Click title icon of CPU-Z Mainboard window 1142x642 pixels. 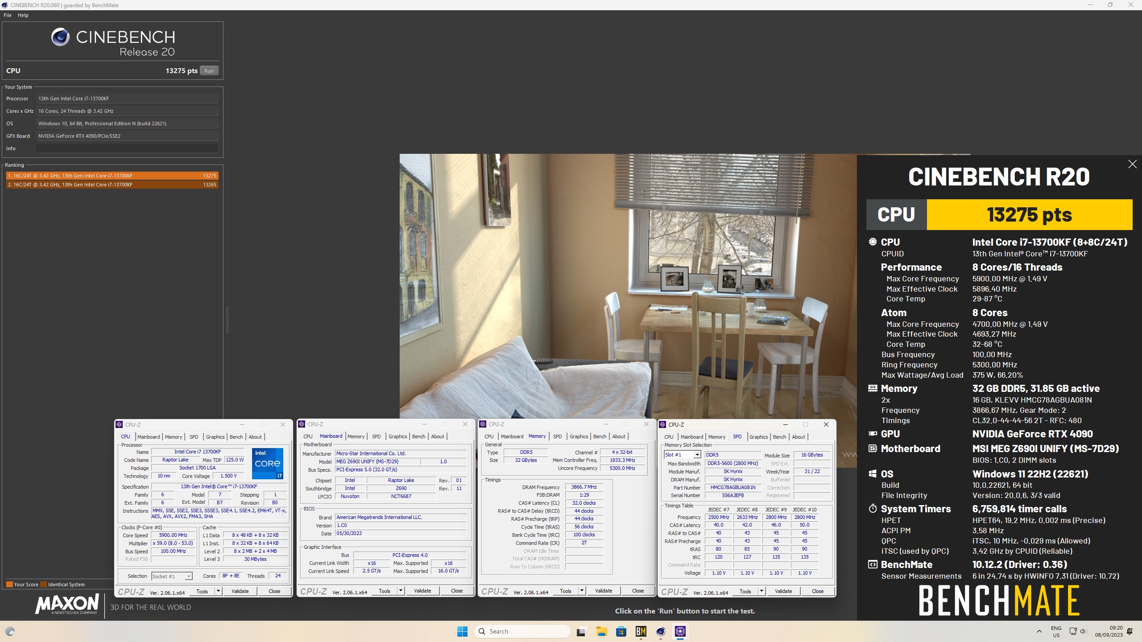(x=302, y=424)
